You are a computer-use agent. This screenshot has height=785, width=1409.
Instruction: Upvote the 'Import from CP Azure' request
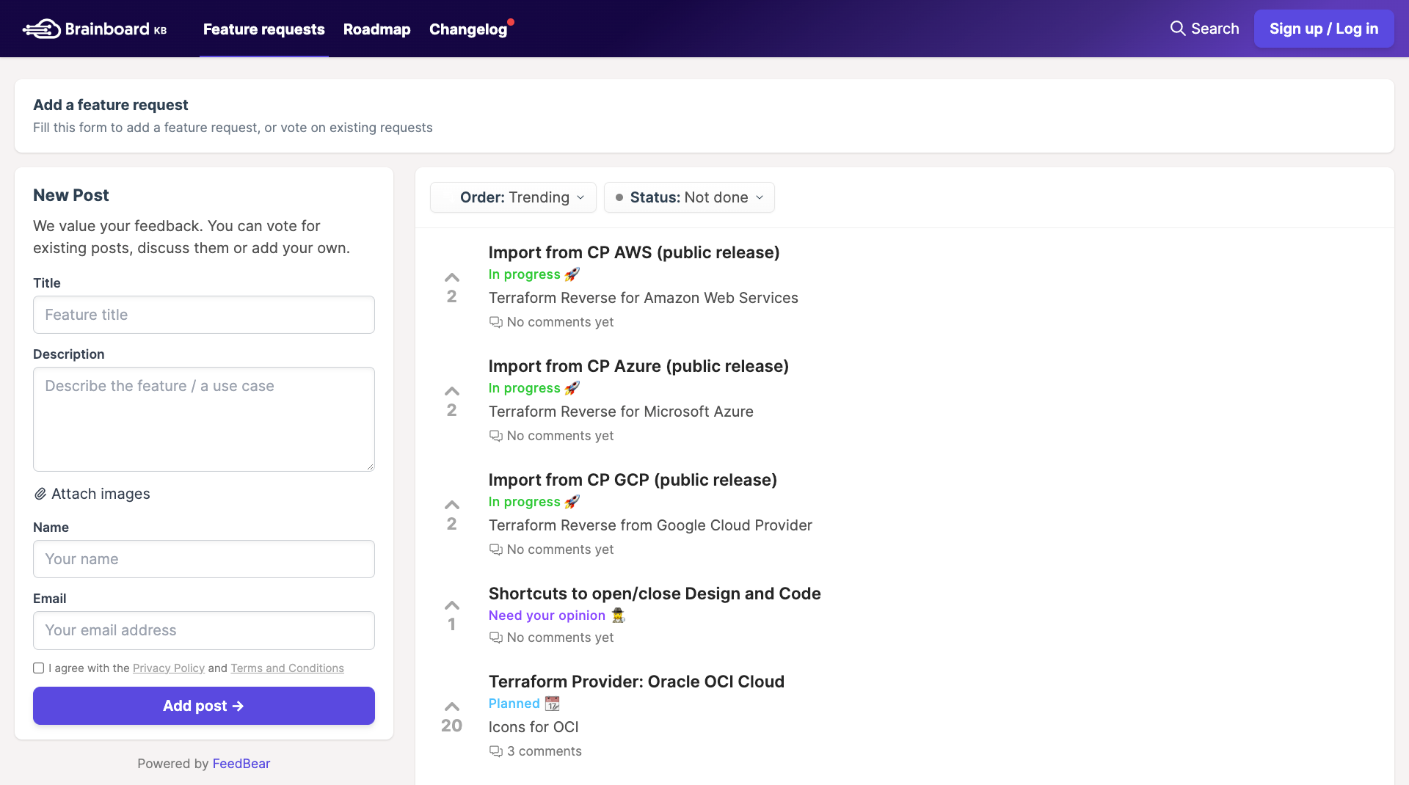451,391
